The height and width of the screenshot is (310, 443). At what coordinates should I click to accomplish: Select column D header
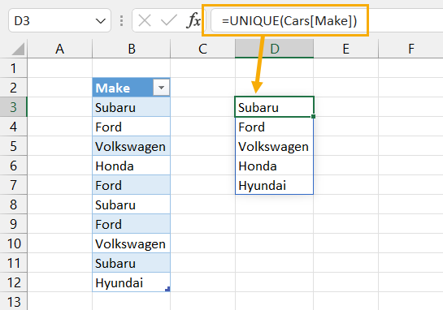coord(274,49)
